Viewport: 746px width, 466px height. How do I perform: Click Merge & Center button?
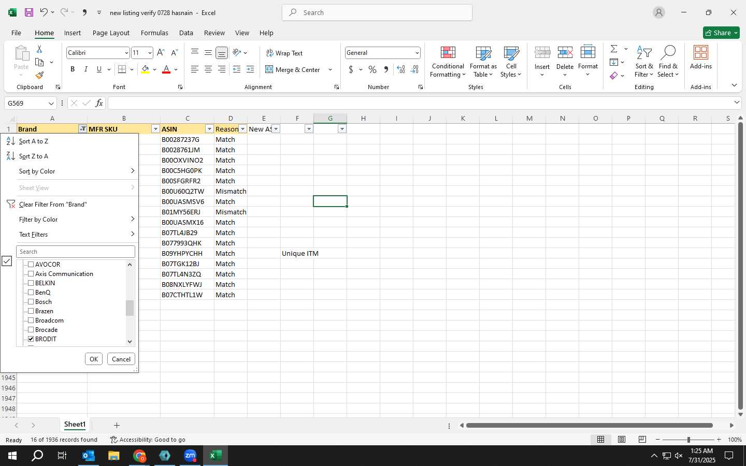293,69
